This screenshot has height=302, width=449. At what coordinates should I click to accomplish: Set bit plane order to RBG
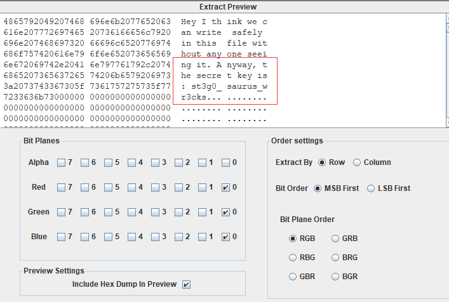point(293,258)
